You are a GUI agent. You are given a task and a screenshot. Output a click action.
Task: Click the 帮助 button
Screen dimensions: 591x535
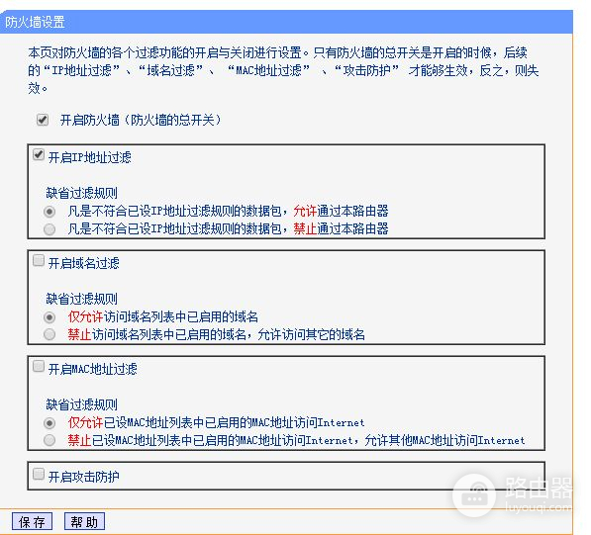[x=84, y=522]
